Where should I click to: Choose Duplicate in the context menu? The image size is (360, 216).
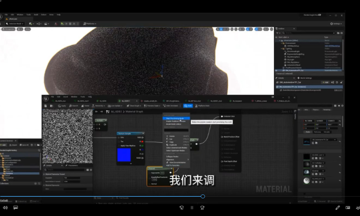coord(176,145)
